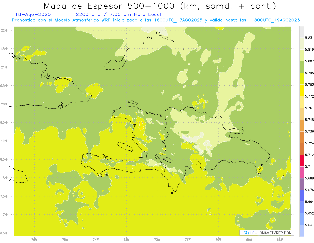The image size is (314, 243).
Task: Click the WRF model forecast description line
Action: pyautogui.click(x=156, y=20)
